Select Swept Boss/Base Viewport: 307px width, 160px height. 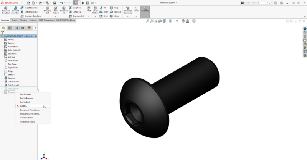(29, 8)
